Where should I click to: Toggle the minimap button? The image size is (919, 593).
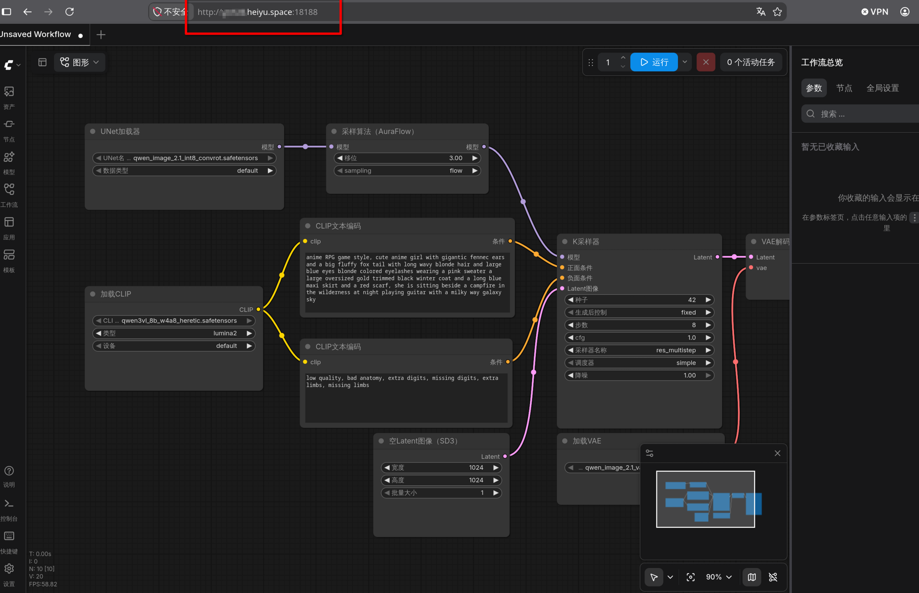click(752, 577)
